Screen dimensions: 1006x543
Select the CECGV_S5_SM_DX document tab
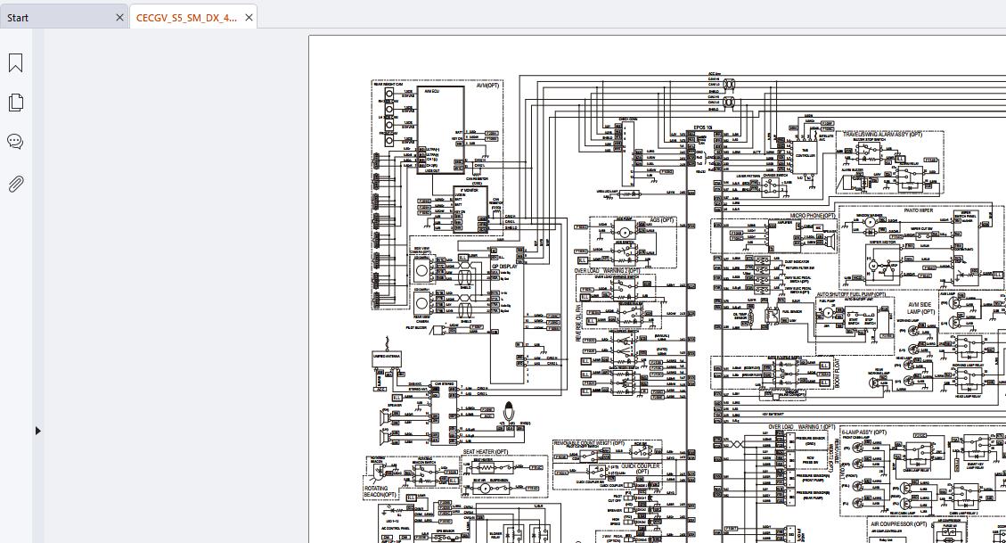[x=187, y=18]
